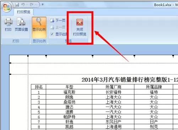
Task: Click the left page margin handle at top
Action: coord(28,56)
